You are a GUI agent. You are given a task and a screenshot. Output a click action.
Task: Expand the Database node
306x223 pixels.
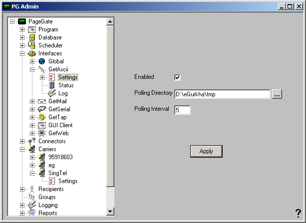22,37
